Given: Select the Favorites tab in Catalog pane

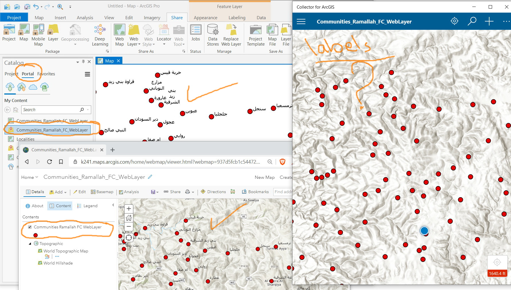Looking at the screenshot, I should click(x=46, y=74).
